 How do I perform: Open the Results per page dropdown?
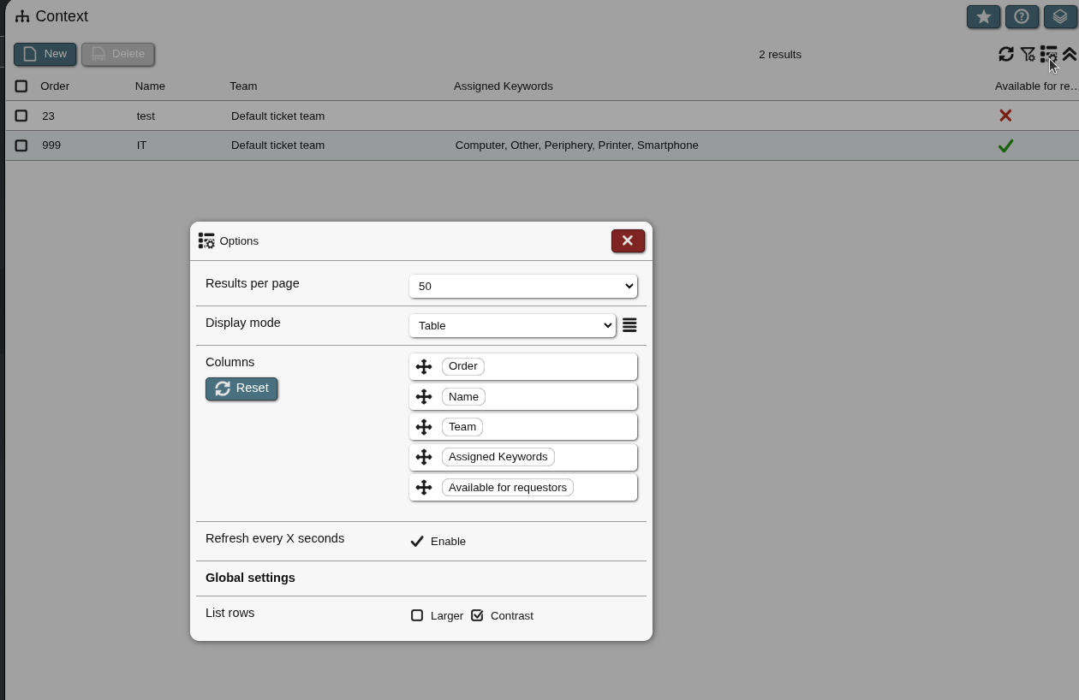pyautogui.click(x=522, y=286)
